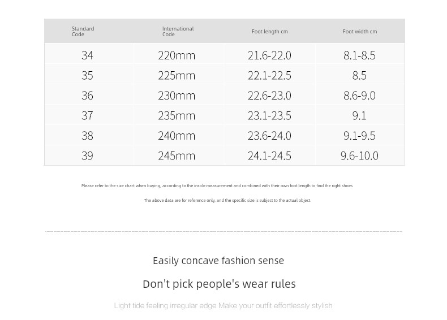Select the 9.6-10.0 foot width cell
Screen dimensions: 447x320
coord(359,156)
